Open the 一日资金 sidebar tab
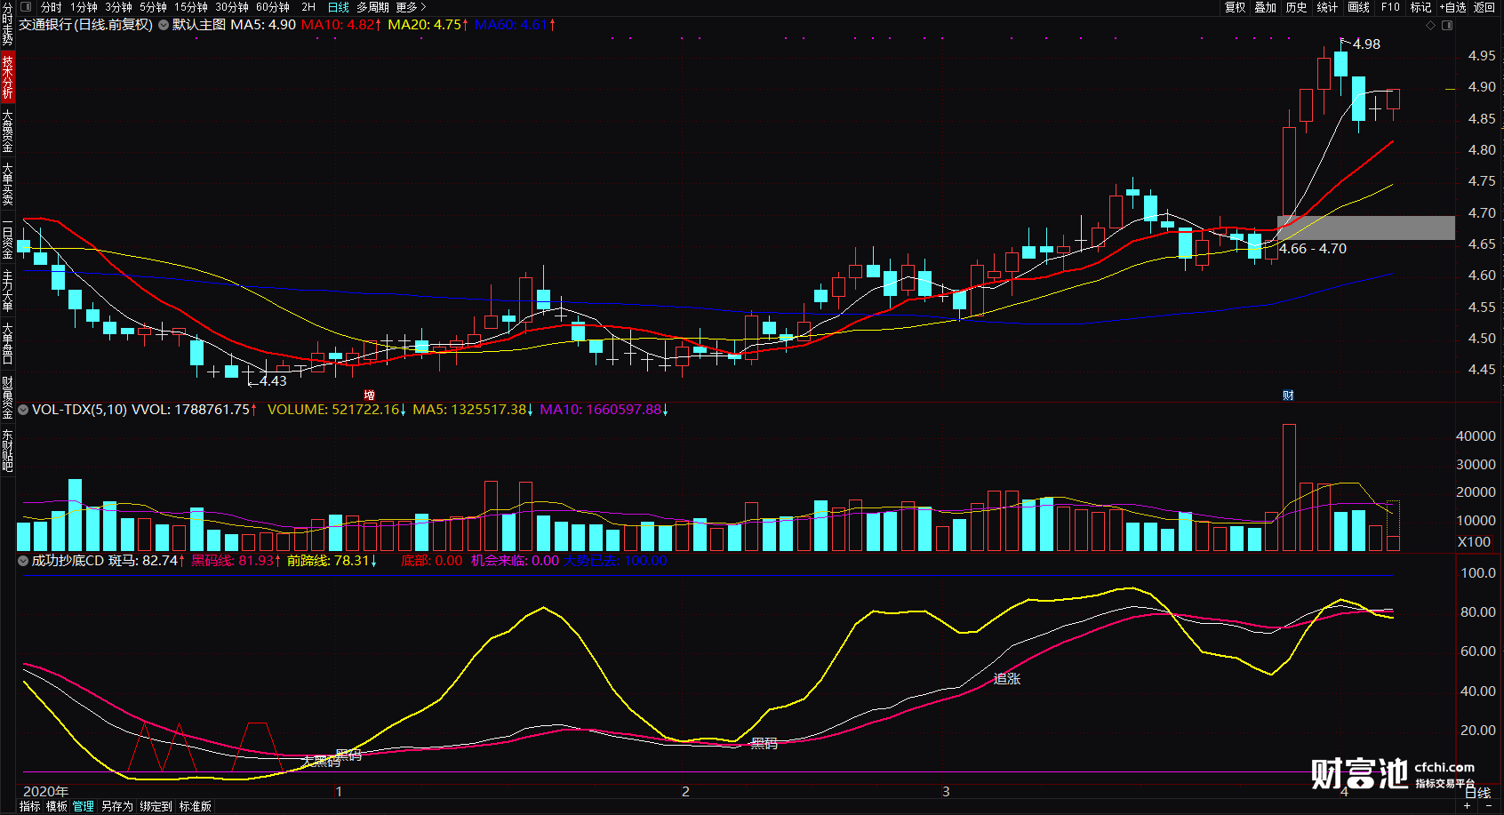Image resolution: width=1504 pixels, height=815 pixels. click(7, 237)
